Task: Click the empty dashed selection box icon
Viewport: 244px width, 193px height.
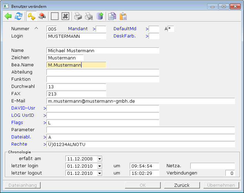Action: 55,16
